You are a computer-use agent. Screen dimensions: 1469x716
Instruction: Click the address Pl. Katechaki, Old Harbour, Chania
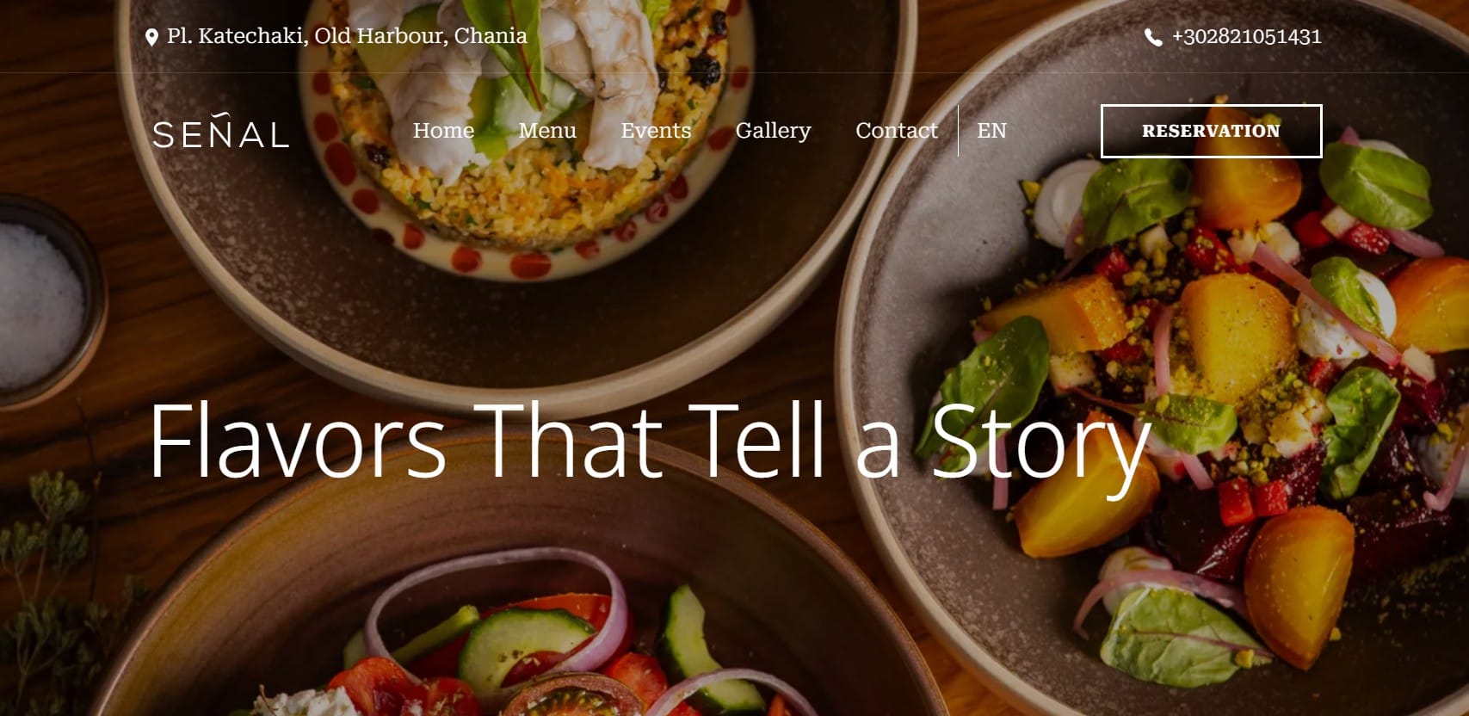[x=347, y=36]
